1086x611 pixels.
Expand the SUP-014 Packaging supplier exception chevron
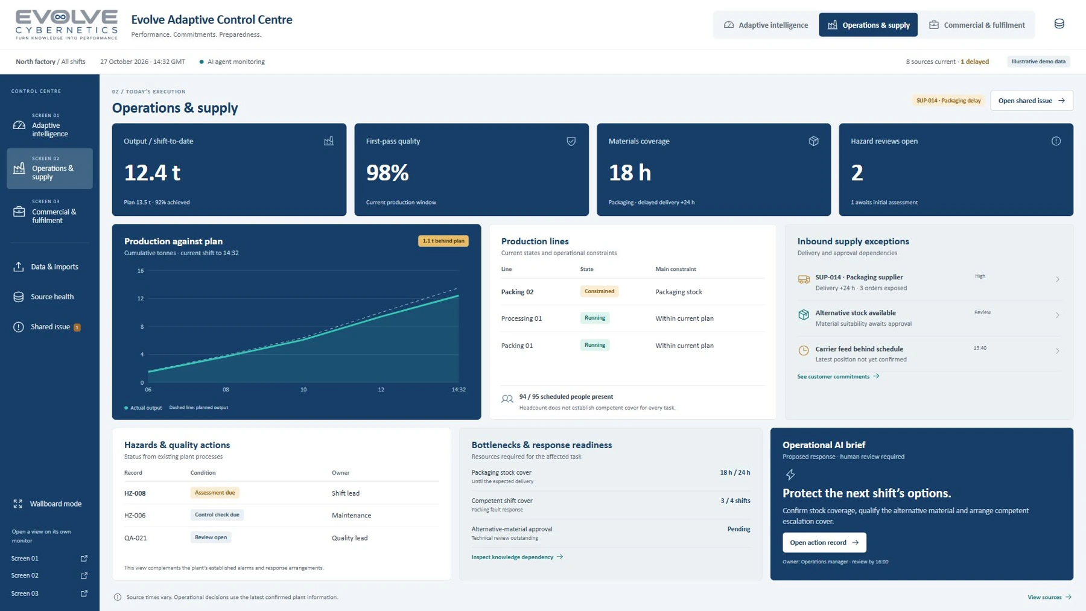point(1057,280)
